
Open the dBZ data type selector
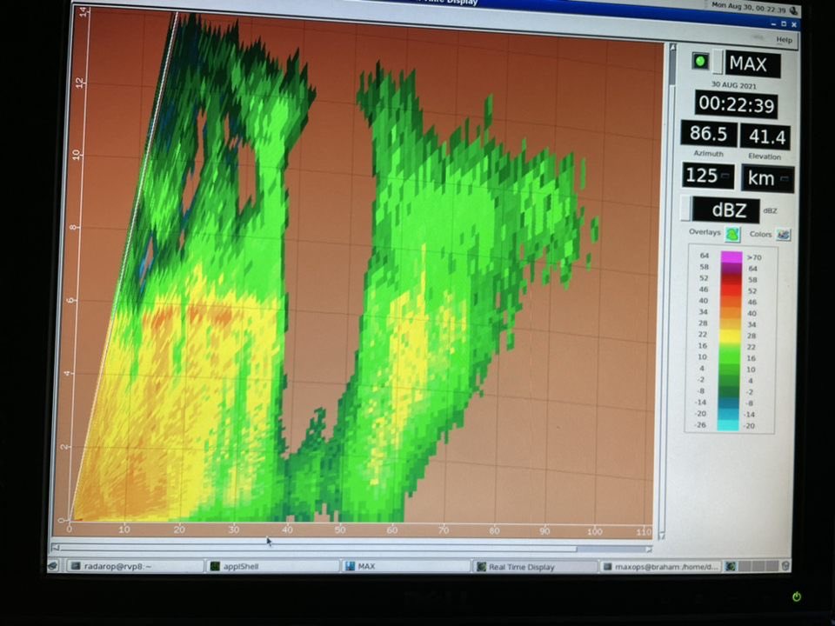click(725, 210)
